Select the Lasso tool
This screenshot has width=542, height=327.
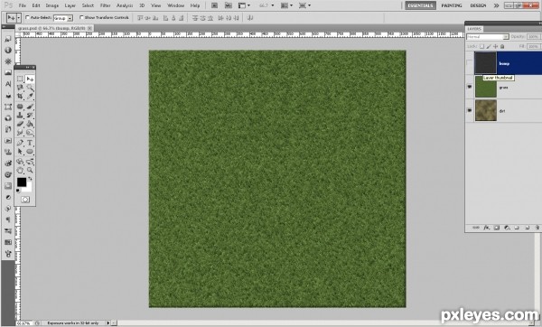point(20,88)
